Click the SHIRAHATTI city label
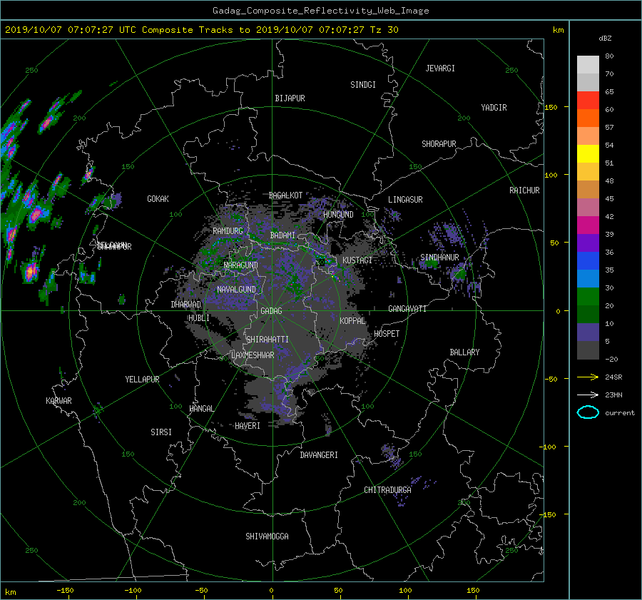The image size is (642, 600). click(x=267, y=339)
